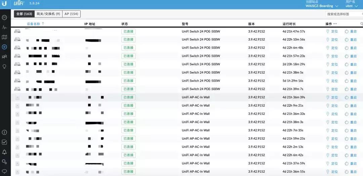The width and height of the screenshot is (363, 176).
Task: Open the Statistics pulse sidebar icon
Action: 4,27
